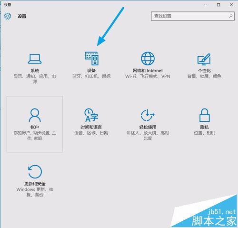
Task: Click the 你的帐户, 同步设置 description
Action: click(35, 135)
